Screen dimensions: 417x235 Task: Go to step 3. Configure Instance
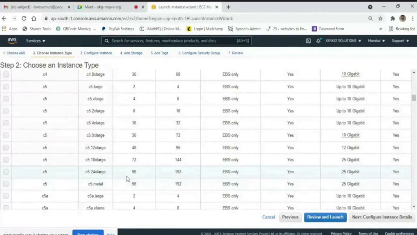[x=96, y=53]
